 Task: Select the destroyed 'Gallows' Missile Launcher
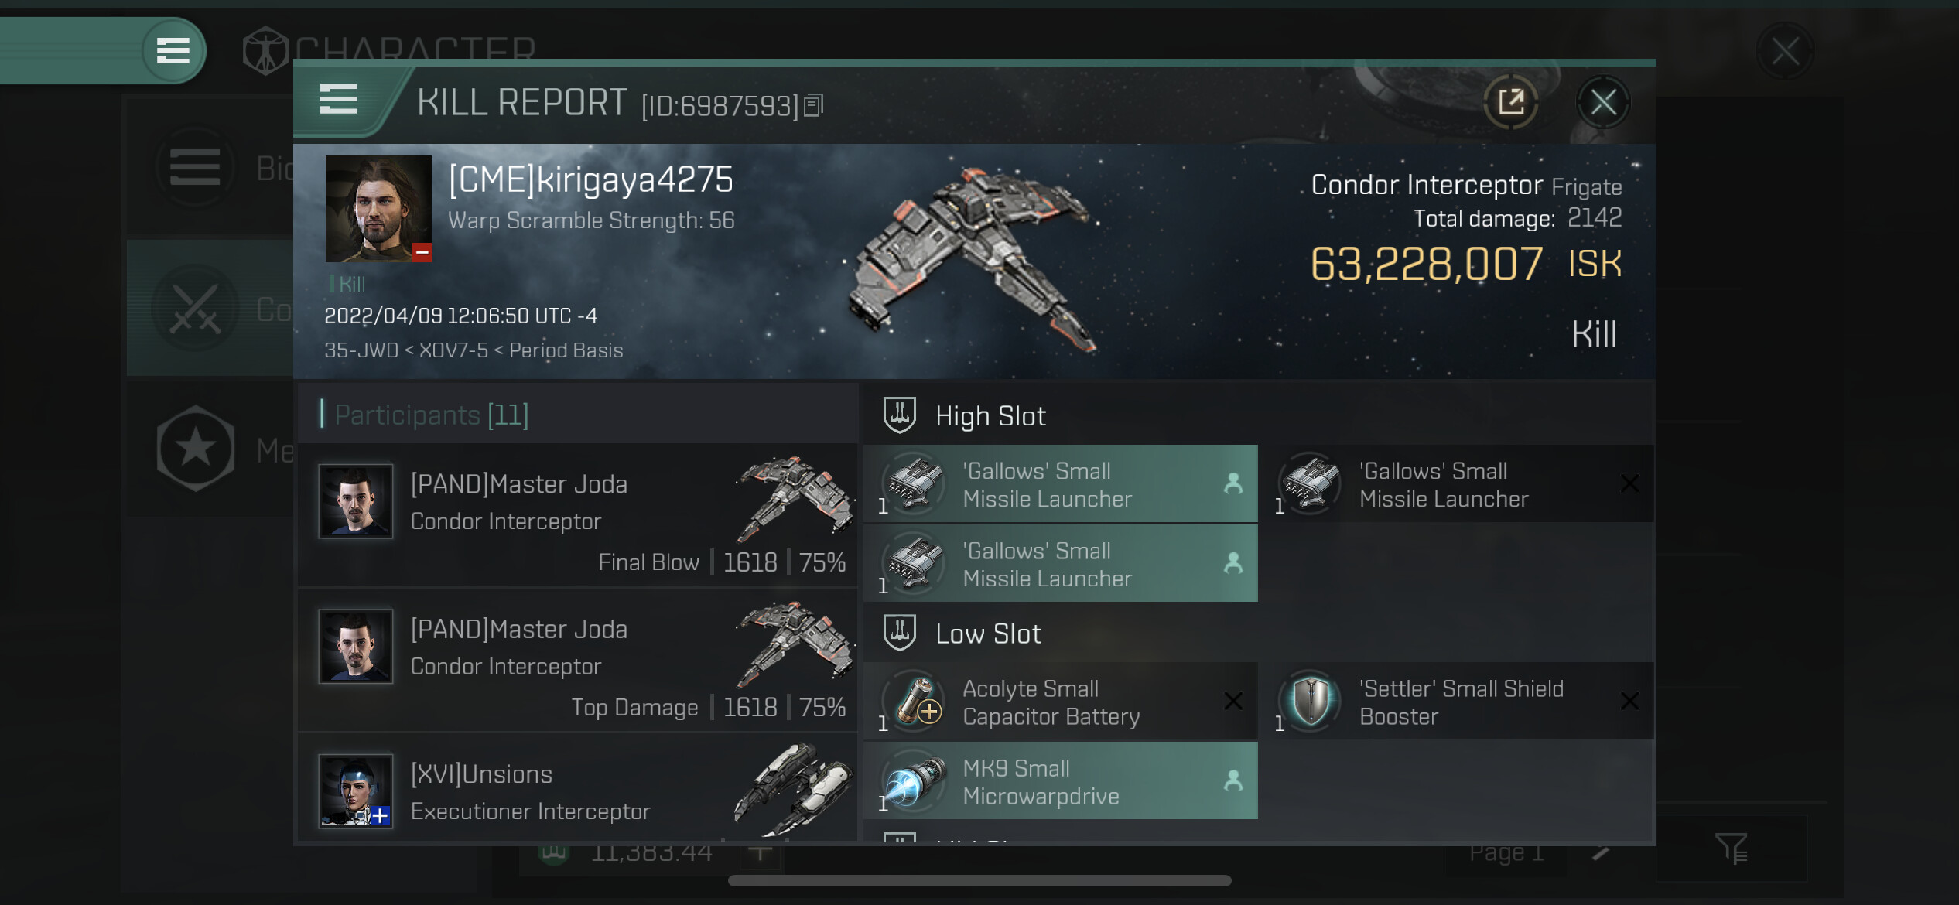(1456, 484)
